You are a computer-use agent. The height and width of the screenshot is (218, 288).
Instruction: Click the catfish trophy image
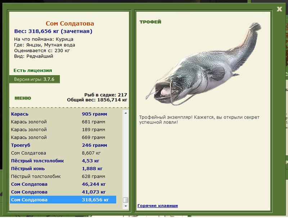coord(203,64)
